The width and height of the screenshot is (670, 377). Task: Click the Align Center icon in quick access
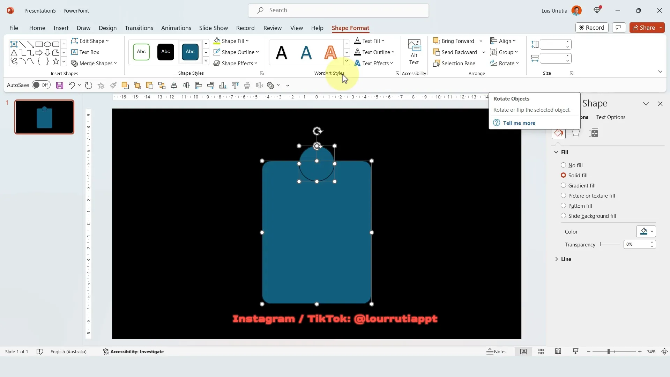174,85
